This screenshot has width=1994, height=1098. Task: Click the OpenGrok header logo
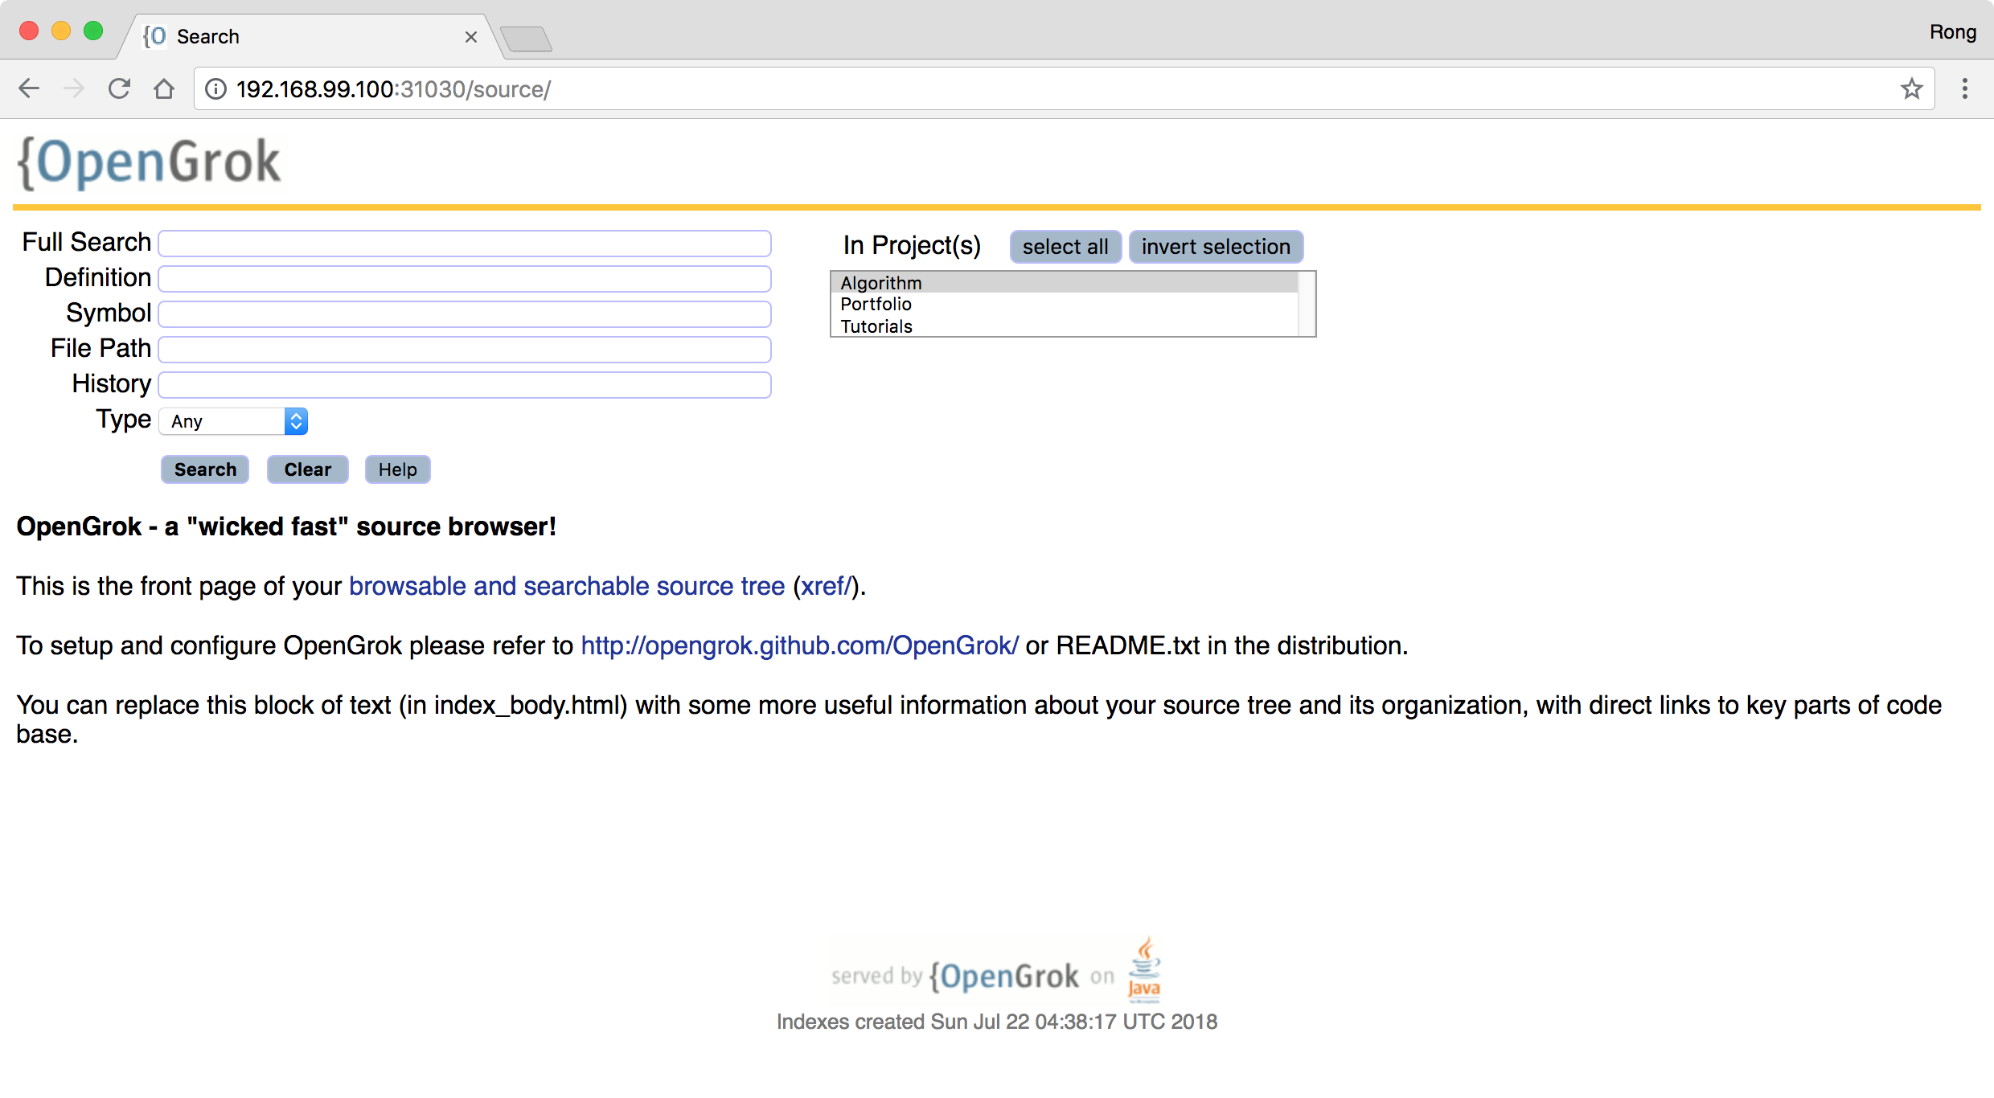pos(150,162)
